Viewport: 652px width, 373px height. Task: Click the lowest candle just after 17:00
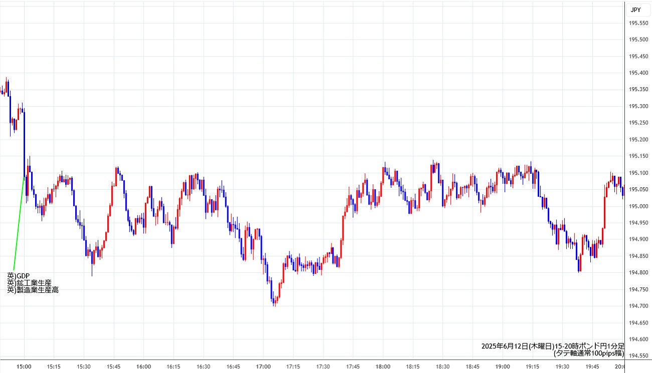(x=274, y=302)
